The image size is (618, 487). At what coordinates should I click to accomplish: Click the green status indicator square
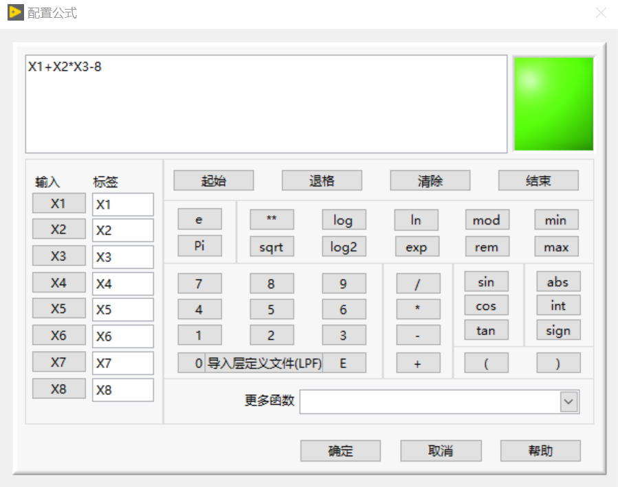tap(553, 104)
